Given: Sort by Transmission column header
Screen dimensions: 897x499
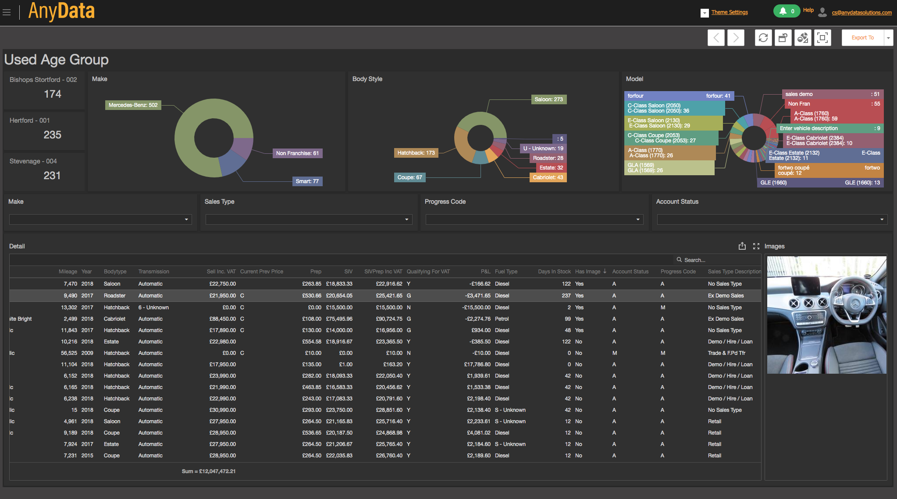Looking at the screenshot, I should click(153, 272).
